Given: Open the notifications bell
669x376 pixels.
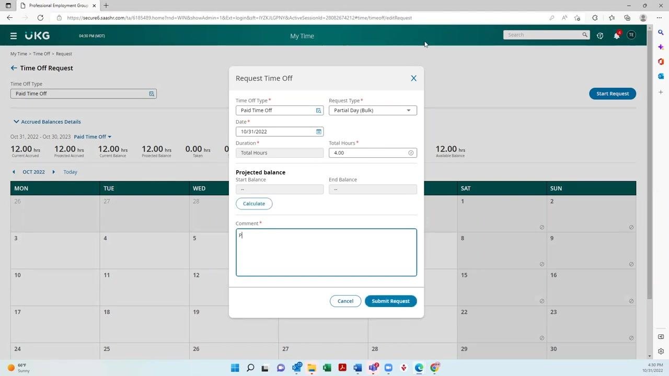Looking at the screenshot, I should (617, 36).
